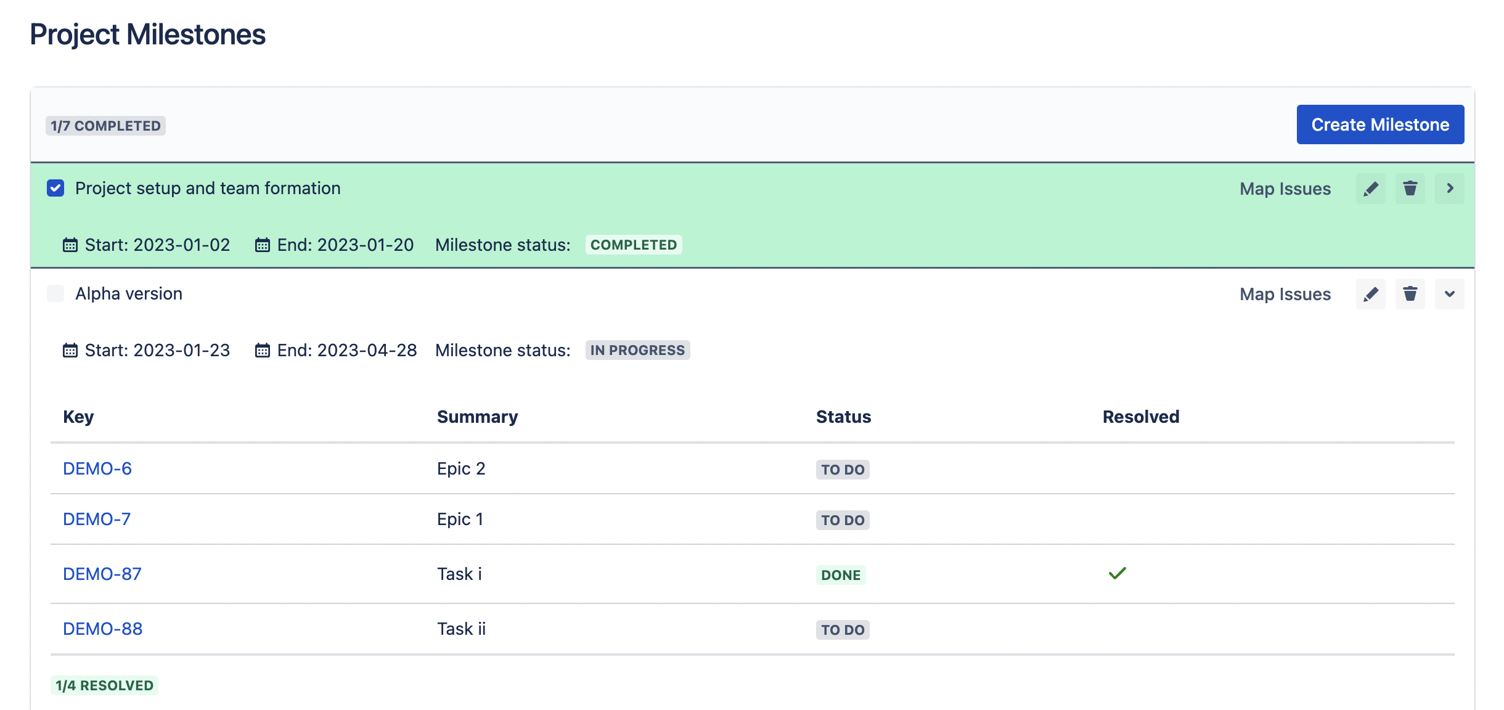Screen dimensions: 1504x710
Task: Click calendar icon beside Start: 2023-01-23
Action: click(70, 351)
